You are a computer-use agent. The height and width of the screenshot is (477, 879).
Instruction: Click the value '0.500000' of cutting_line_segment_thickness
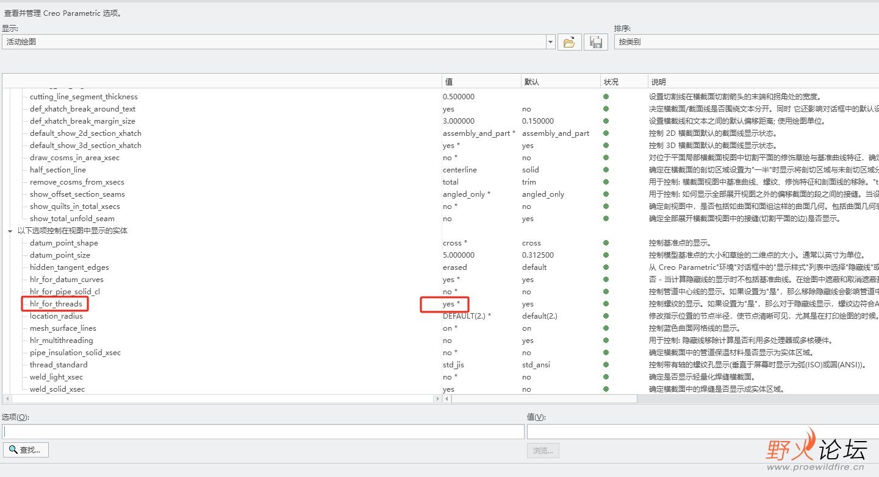459,97
